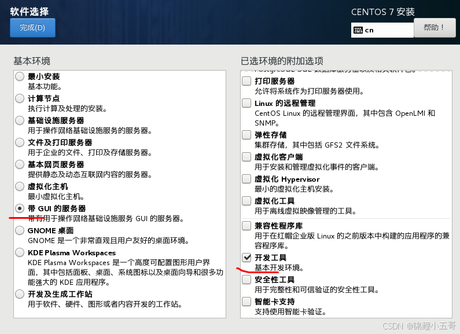Select 虚拟化主机 radio button
The image size is (460, 334).
click(20, 186)
